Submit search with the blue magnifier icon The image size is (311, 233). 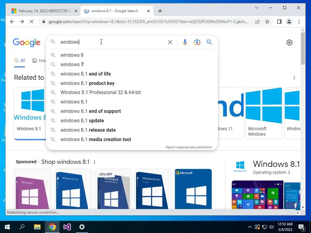click(x=209, y=42)
